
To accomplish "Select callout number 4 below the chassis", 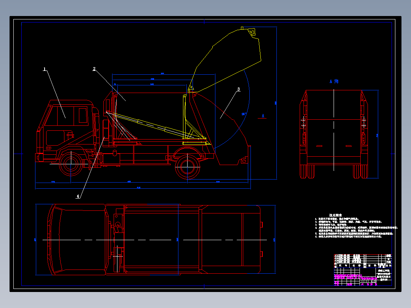I will [x=78, y=196].
